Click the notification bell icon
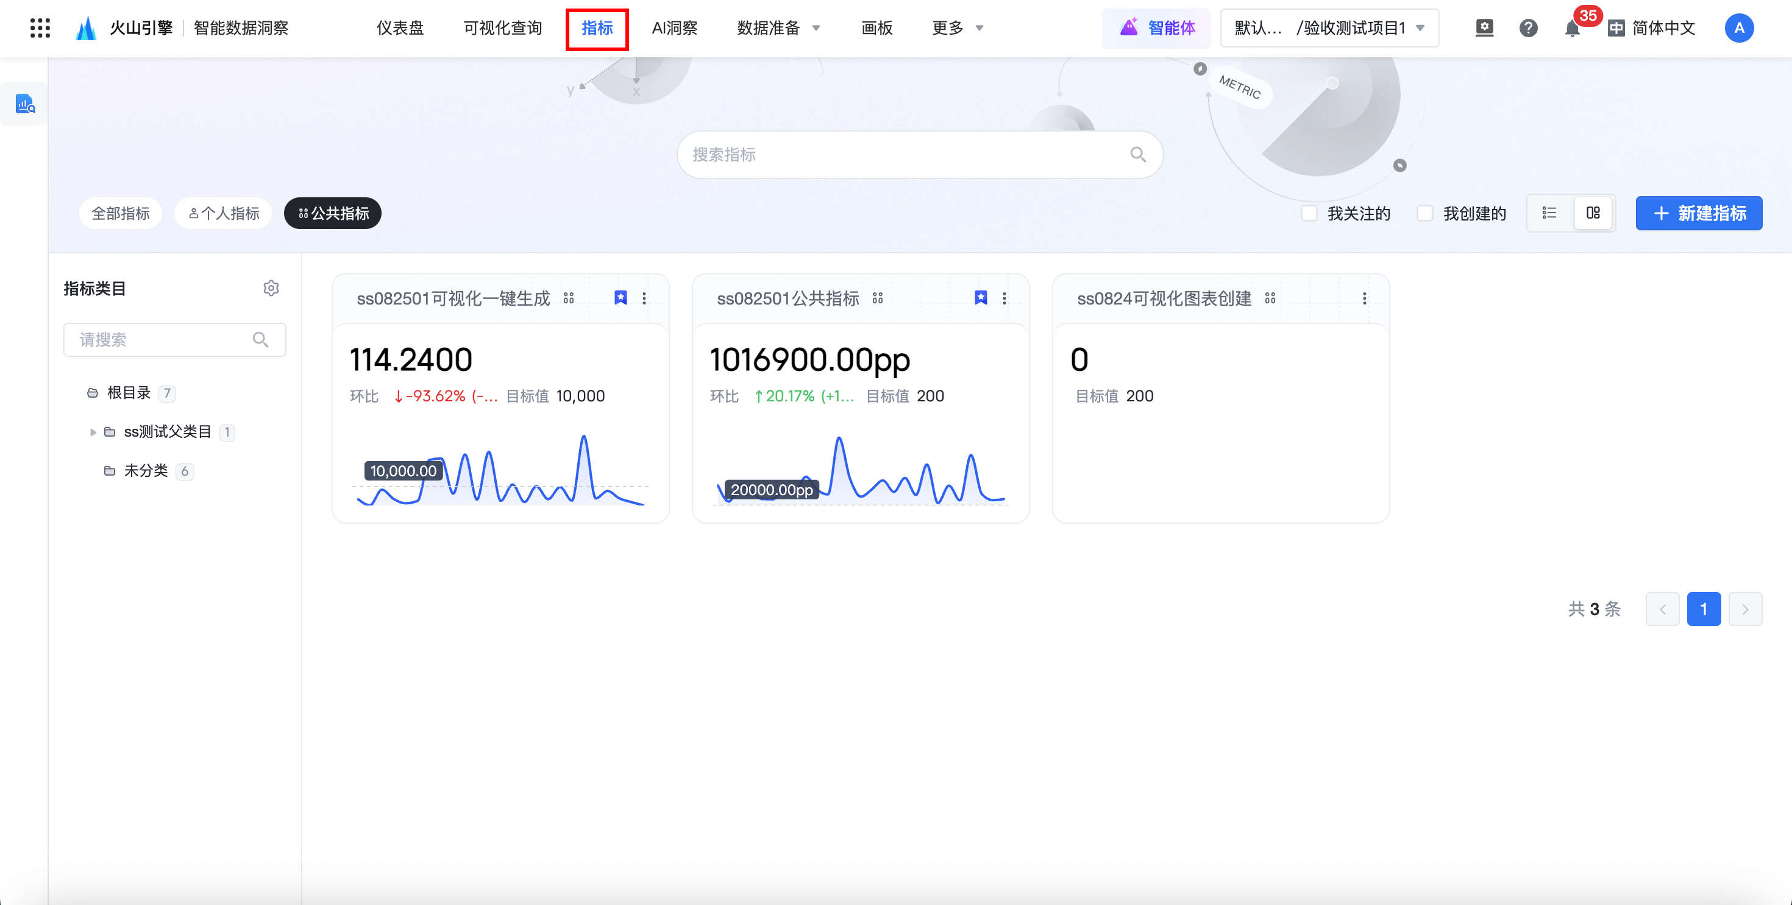This screenshot has width=1792, height=905. point(1571,29)
